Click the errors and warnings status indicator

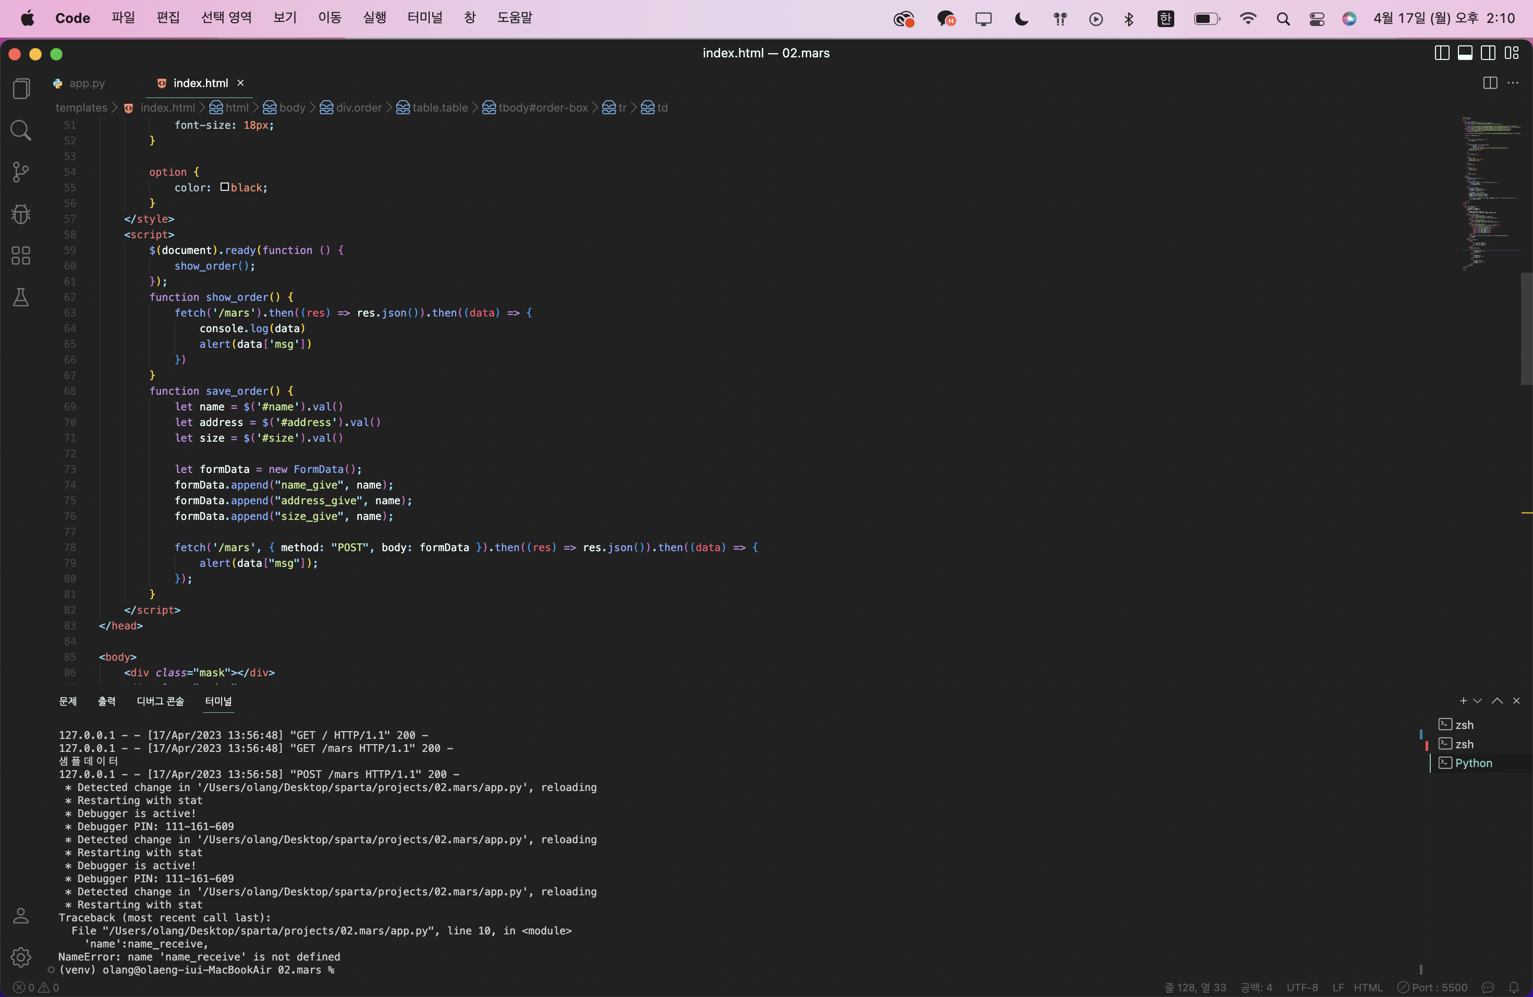[36, 987]
